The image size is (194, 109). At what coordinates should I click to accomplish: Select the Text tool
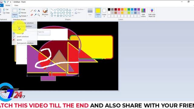point(39,11)
